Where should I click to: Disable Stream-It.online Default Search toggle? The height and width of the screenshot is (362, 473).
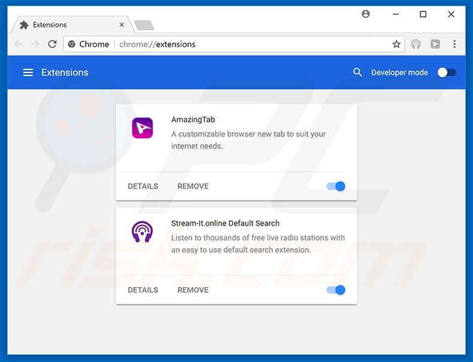[336, 290]
